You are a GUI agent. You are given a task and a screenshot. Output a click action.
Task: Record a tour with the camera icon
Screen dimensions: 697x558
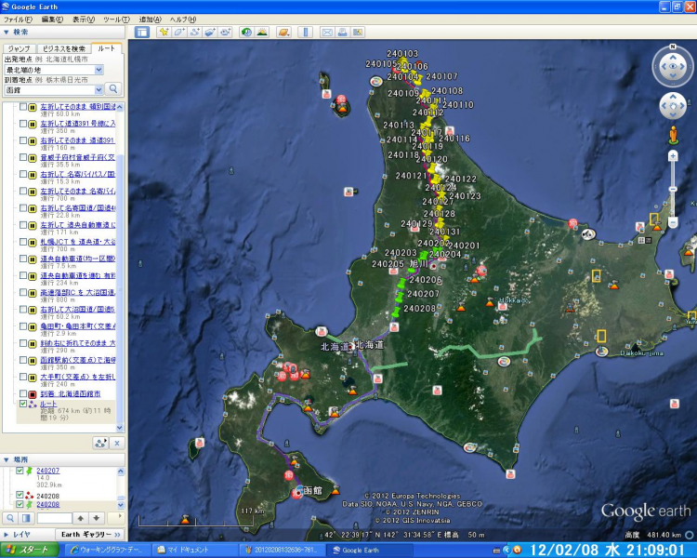(x=226, y=32)
